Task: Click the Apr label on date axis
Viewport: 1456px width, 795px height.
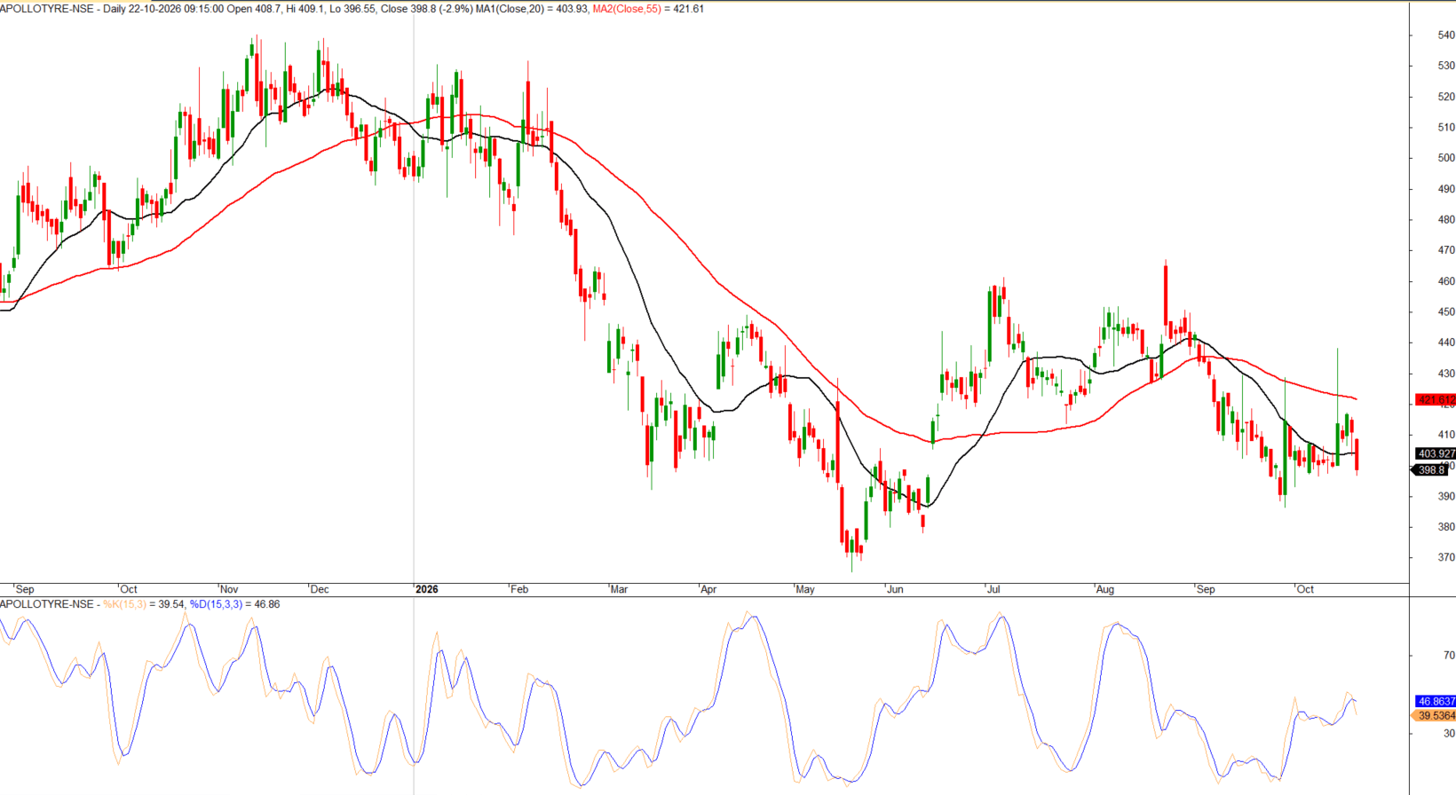Action: point(708,589)
